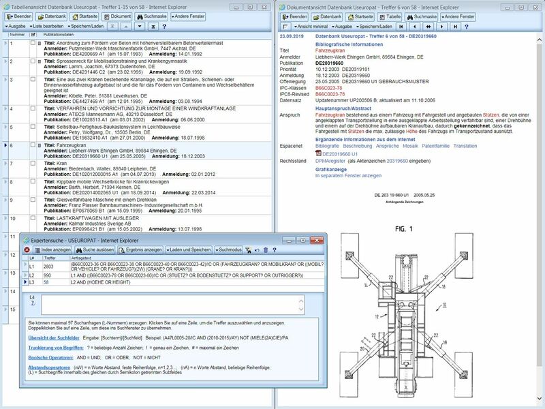This screenshot has height=409, width=545.
Task: Open Suchmodus dropdown in Expertensuche
Action: (228, 249)
